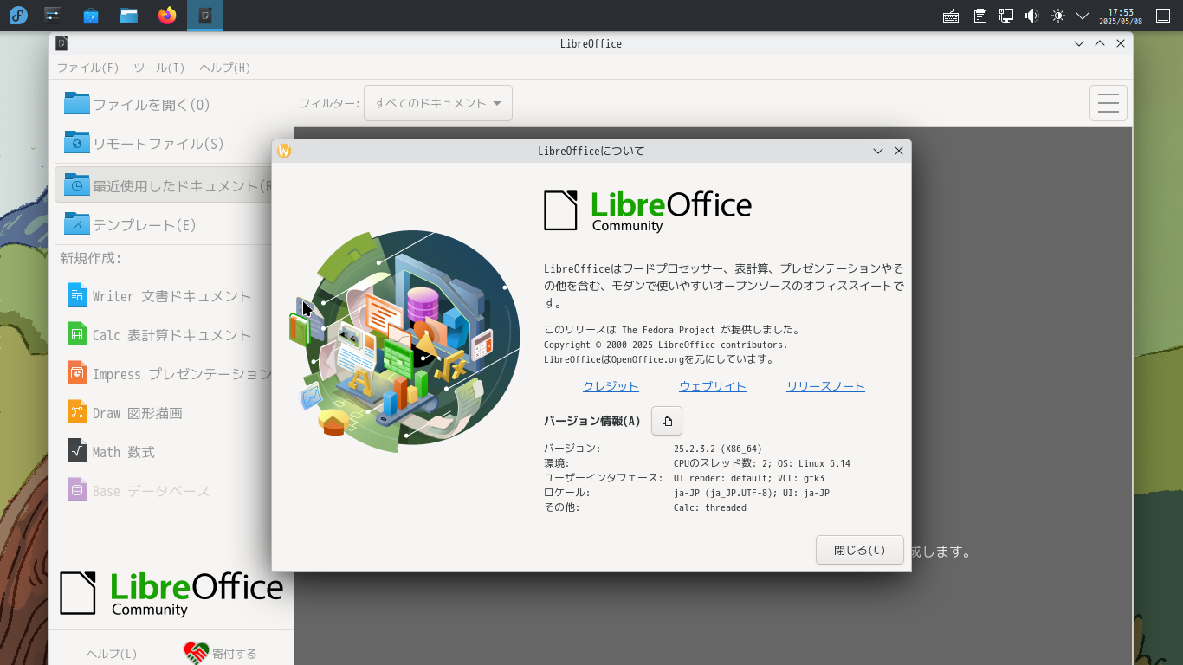
Task: Click the ヘルプ(L) button in the Start Center
Action: 112,654
